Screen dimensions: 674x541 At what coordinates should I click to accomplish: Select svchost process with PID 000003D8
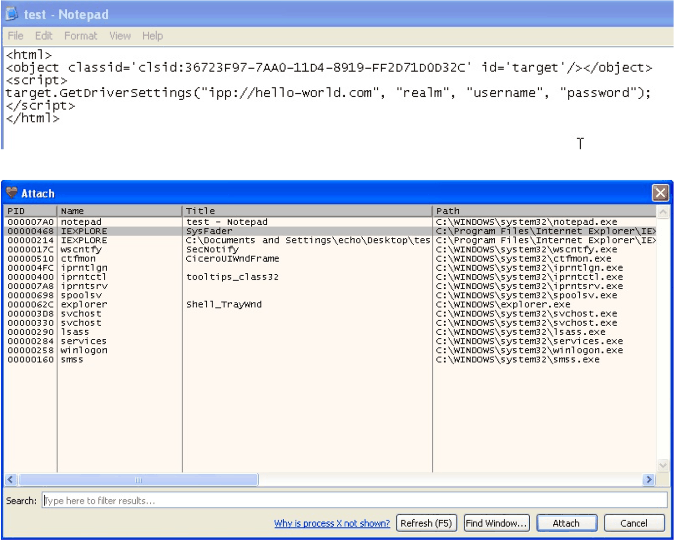[330, 314]
